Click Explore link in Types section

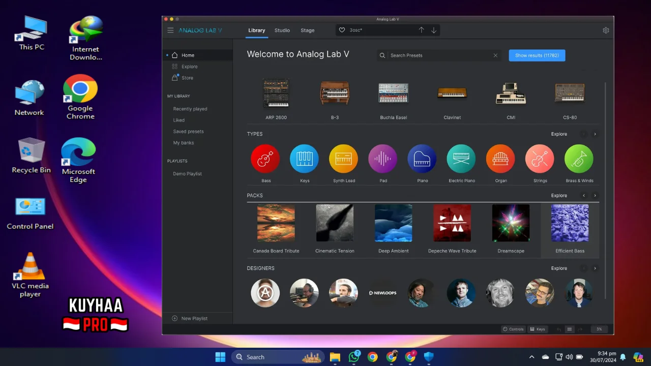pos(559,134)
